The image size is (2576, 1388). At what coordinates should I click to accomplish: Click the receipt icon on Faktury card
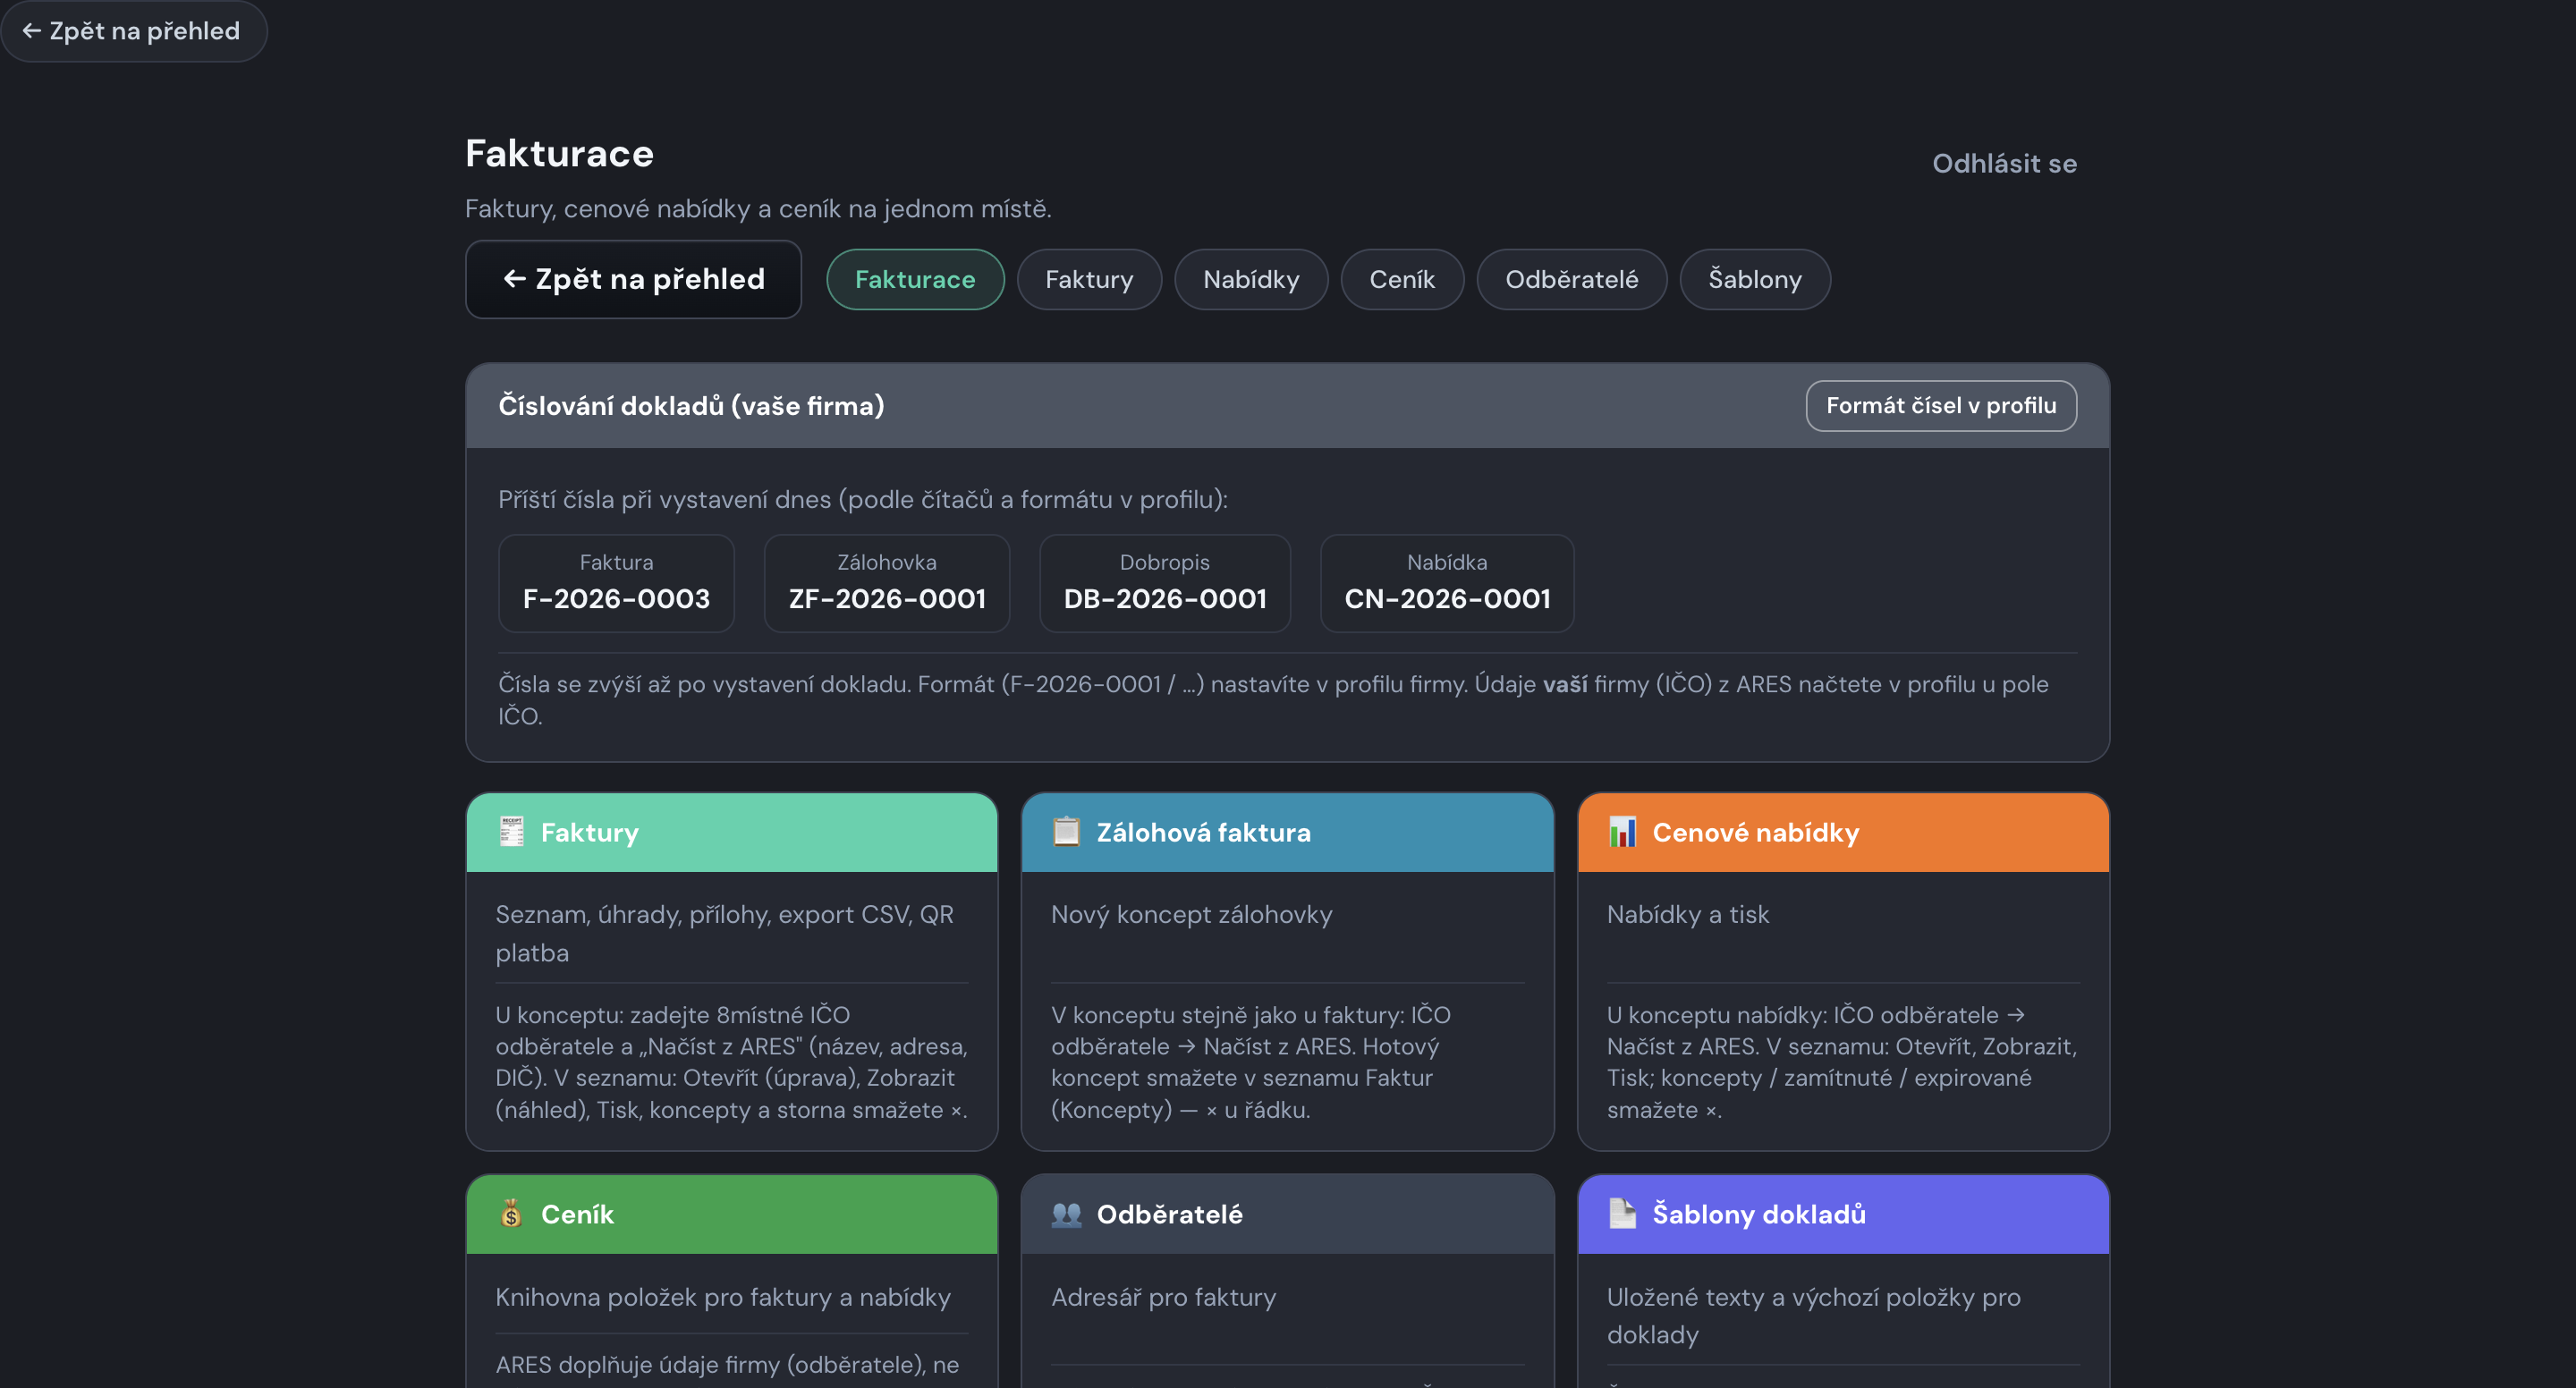(511, 832)
